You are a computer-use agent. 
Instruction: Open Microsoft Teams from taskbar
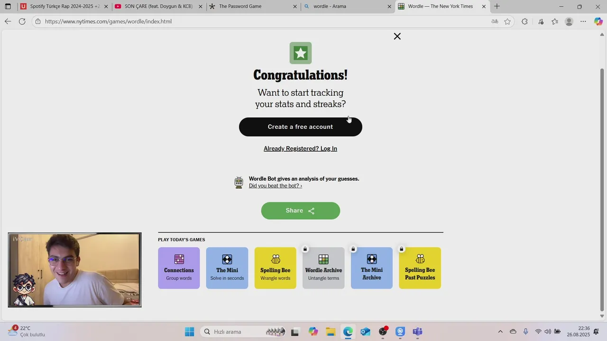coord(417,332)
